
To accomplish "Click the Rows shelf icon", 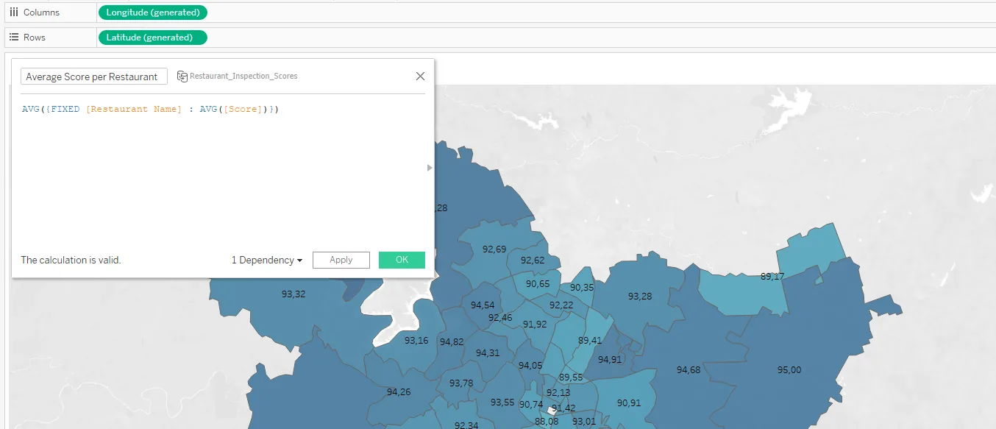I will pyautogui.click(x=14, y=38).
